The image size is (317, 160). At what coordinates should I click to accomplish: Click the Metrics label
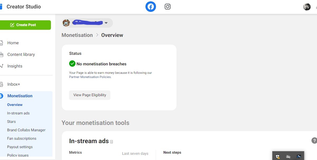pos(75,152)
